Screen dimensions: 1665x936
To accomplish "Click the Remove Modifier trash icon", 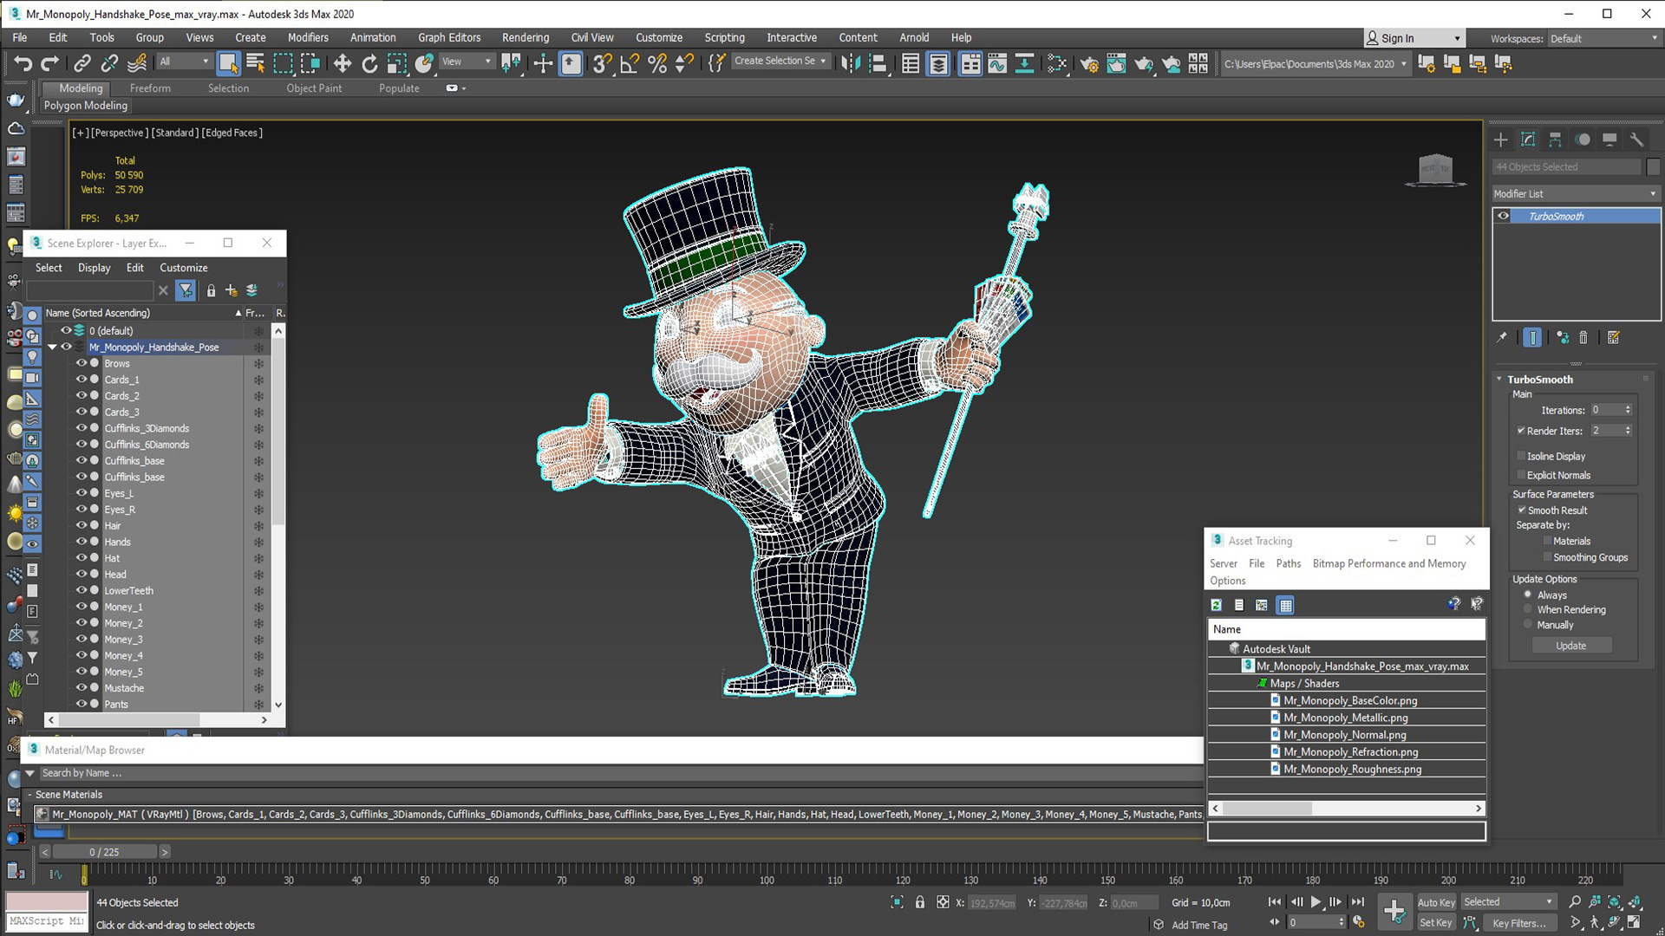I will point(1583,338).
